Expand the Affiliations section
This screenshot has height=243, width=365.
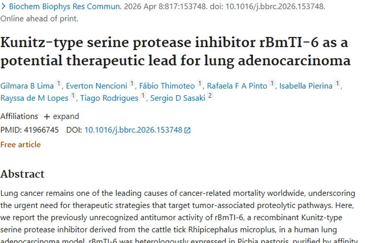(61, 117)
